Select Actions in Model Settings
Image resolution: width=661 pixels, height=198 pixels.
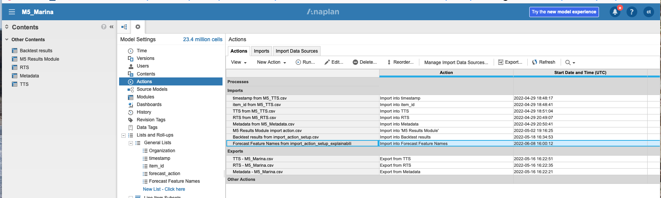click(x=171, y=81)
